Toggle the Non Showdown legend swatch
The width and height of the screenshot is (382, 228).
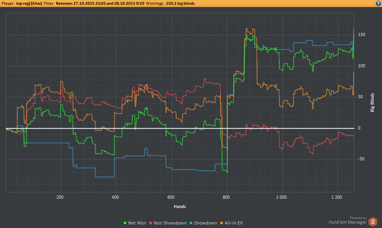[x=151, y=223]
